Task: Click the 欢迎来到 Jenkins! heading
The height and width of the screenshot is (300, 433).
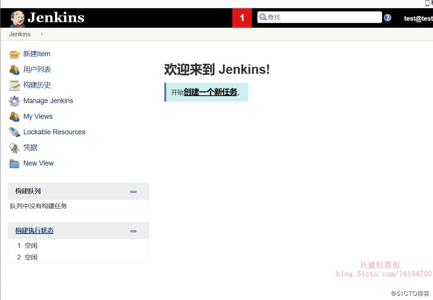Action: 217,69
